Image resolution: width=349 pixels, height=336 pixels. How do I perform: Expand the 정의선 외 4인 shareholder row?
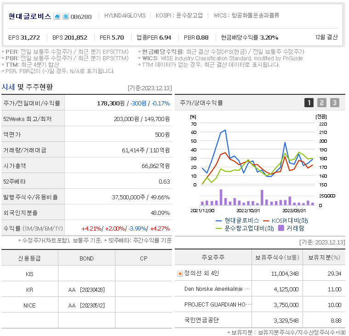pos(180,273)
